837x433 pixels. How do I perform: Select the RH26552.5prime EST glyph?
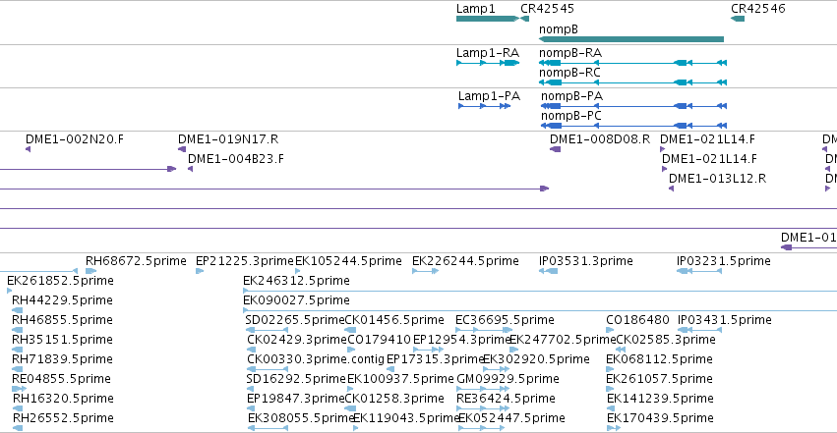coord(18,428)
